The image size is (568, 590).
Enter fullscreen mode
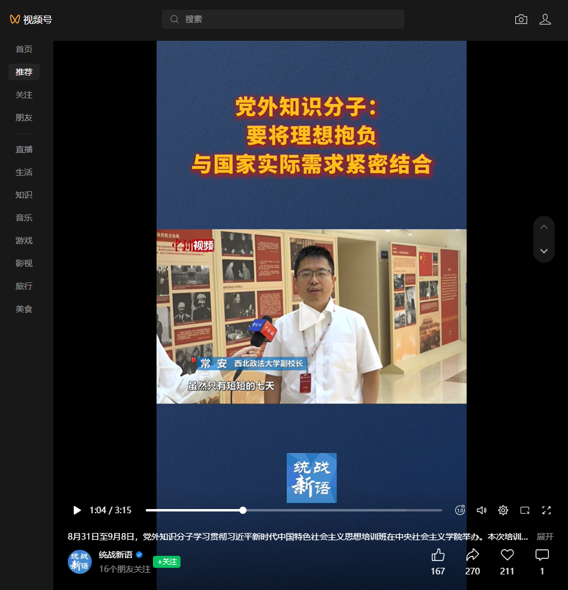click(546, 510)
